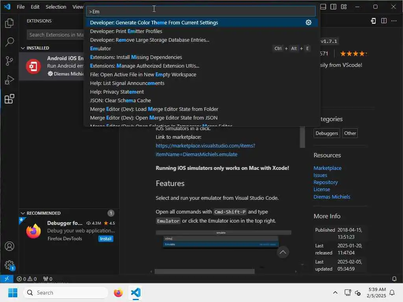Split the editor right
Screen dimensions: 403x302
pyautogui.click(x=384, y=21)
